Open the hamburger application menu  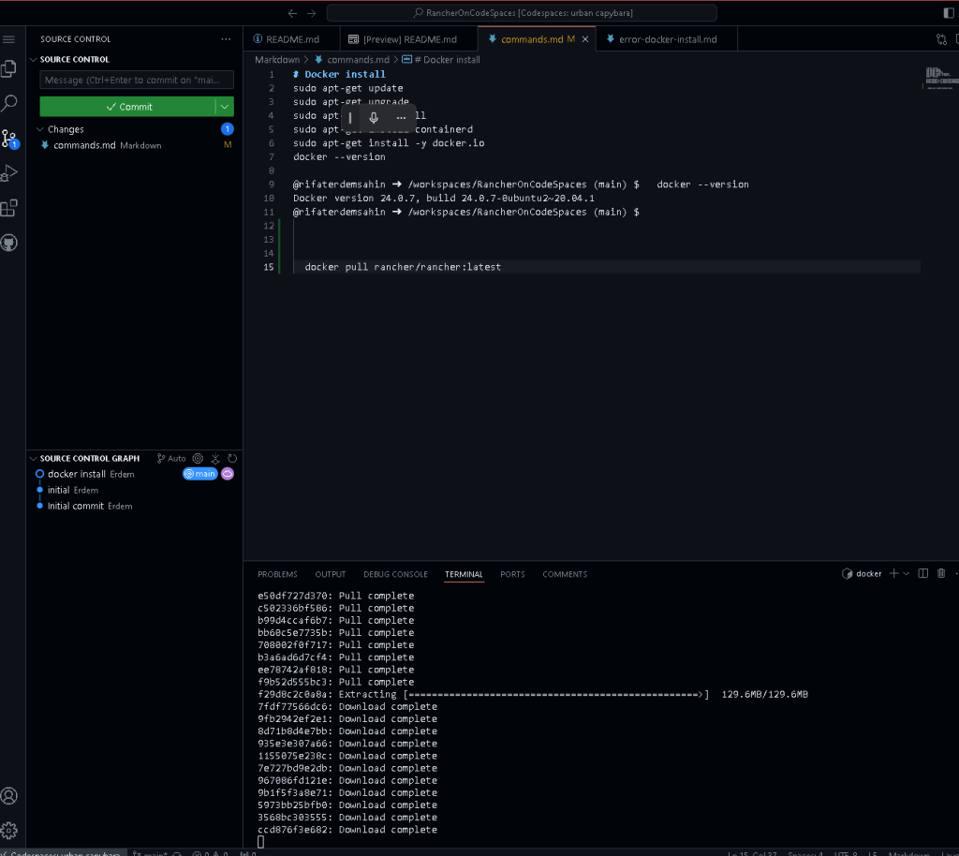click(x=8, y=39)
